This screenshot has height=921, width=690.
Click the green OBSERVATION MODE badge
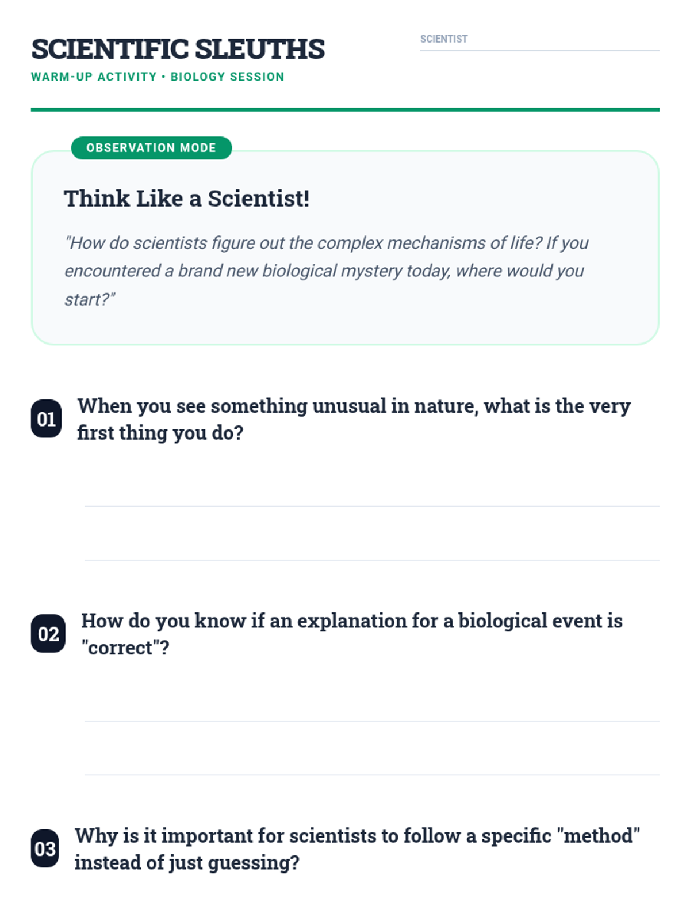click(x=151, y=148)
